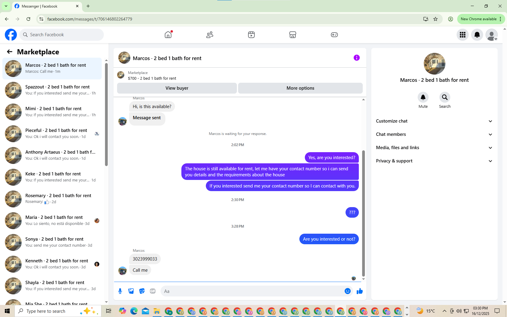Go back using the Marketplace back arrow
Screen dimensions: 507x317
pyautogui.click(x=10, y=52)
